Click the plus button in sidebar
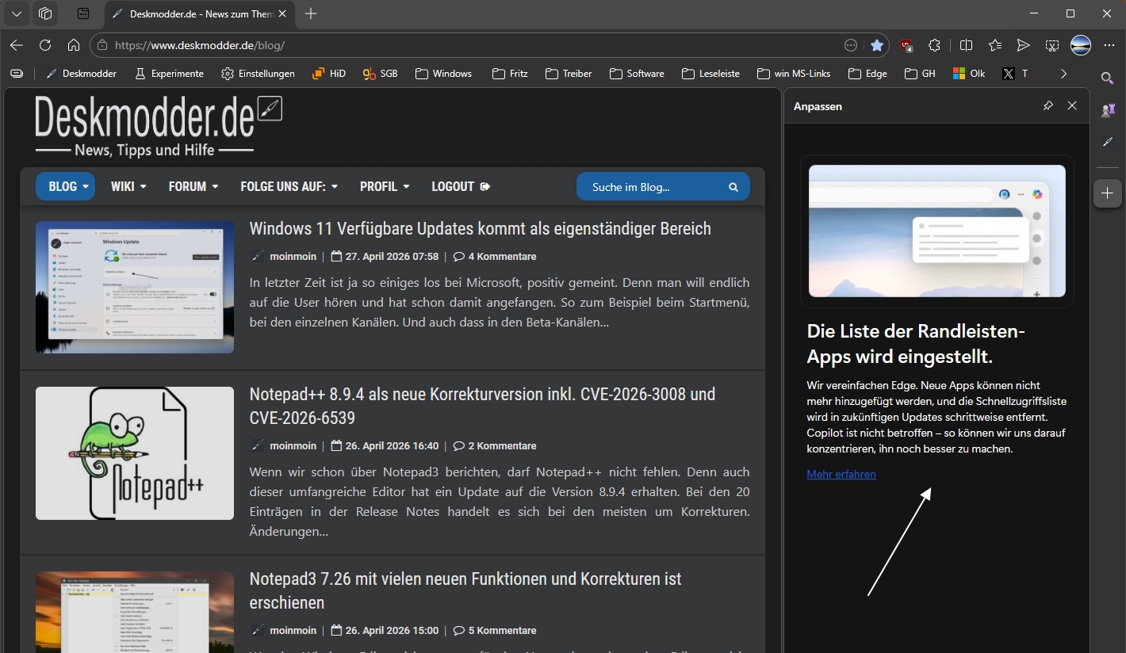The image size is (1126, 653). click(x=1108, y=193)
